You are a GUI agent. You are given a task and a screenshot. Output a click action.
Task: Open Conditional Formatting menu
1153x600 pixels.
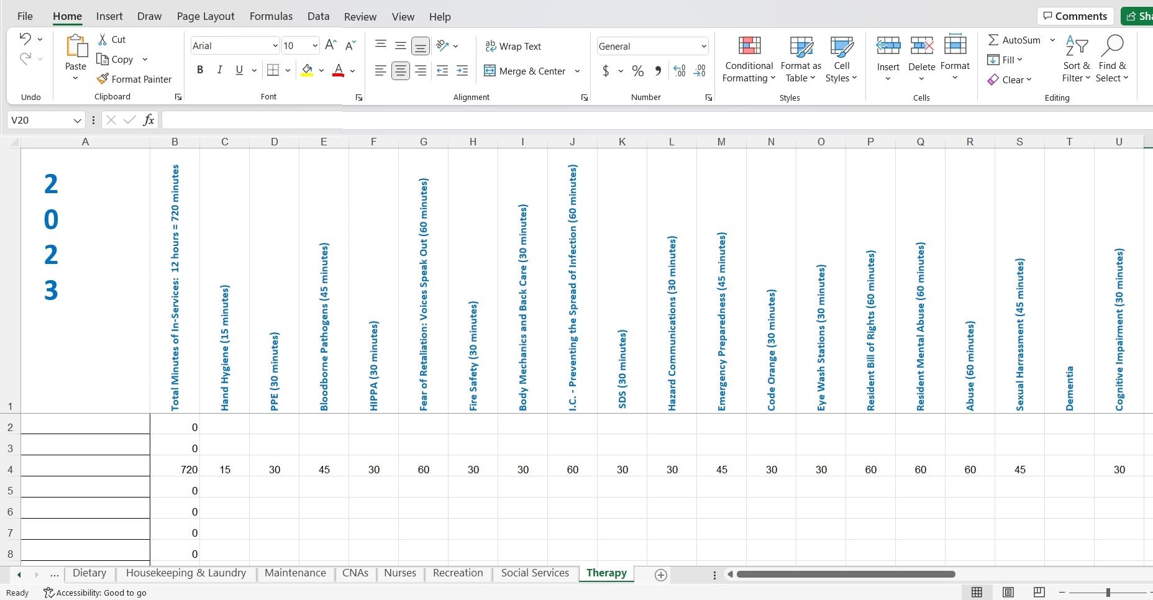[749, 60]
